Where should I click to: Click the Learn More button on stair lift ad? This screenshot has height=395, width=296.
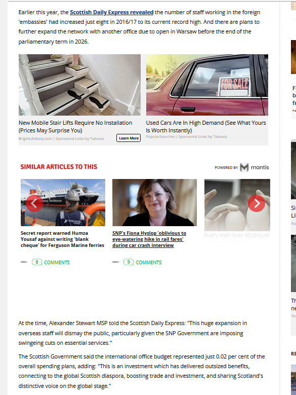point(129,138)
